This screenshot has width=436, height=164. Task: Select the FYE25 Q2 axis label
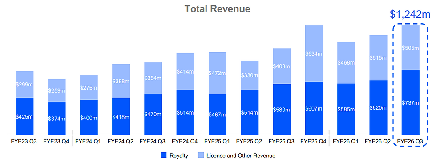tap(250, 141)
